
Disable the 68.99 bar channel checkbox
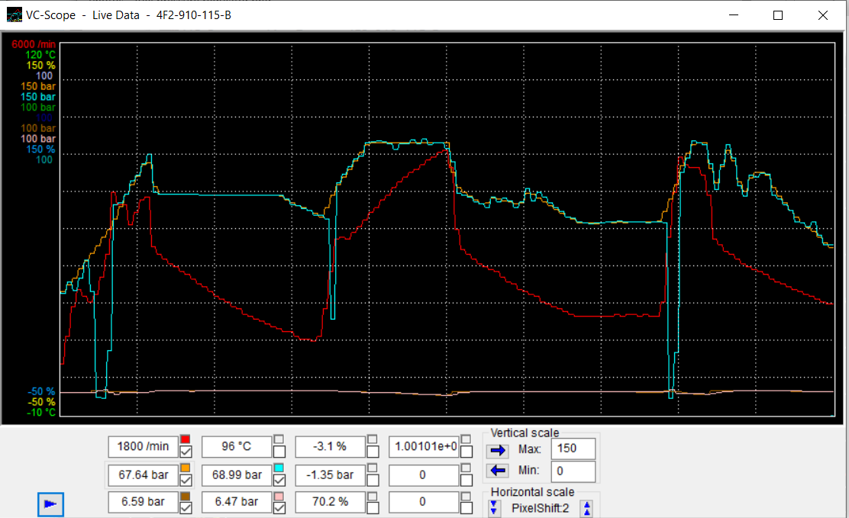[279, 481]
